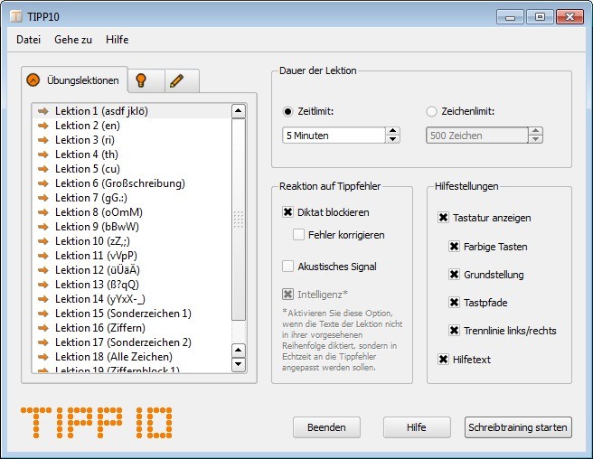
Task: Select the Zeichenlimit radio button
Action: (x=431, y=111)
